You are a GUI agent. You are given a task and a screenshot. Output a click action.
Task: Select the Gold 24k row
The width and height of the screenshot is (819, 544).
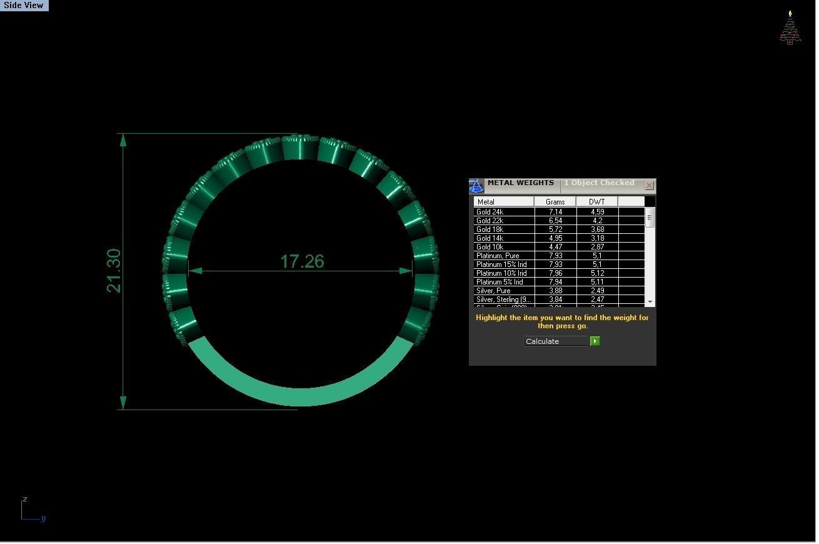pos(559,212)
